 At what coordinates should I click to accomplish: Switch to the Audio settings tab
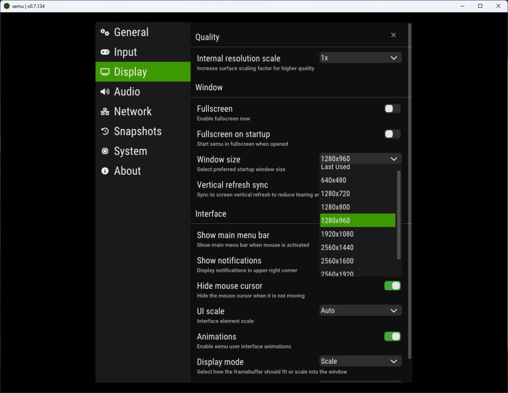(143, 92)
